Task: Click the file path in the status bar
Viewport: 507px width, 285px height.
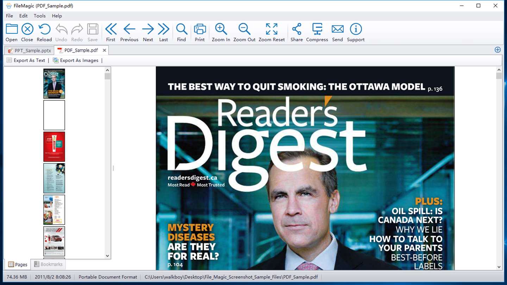Action: (x=231, y=277)
